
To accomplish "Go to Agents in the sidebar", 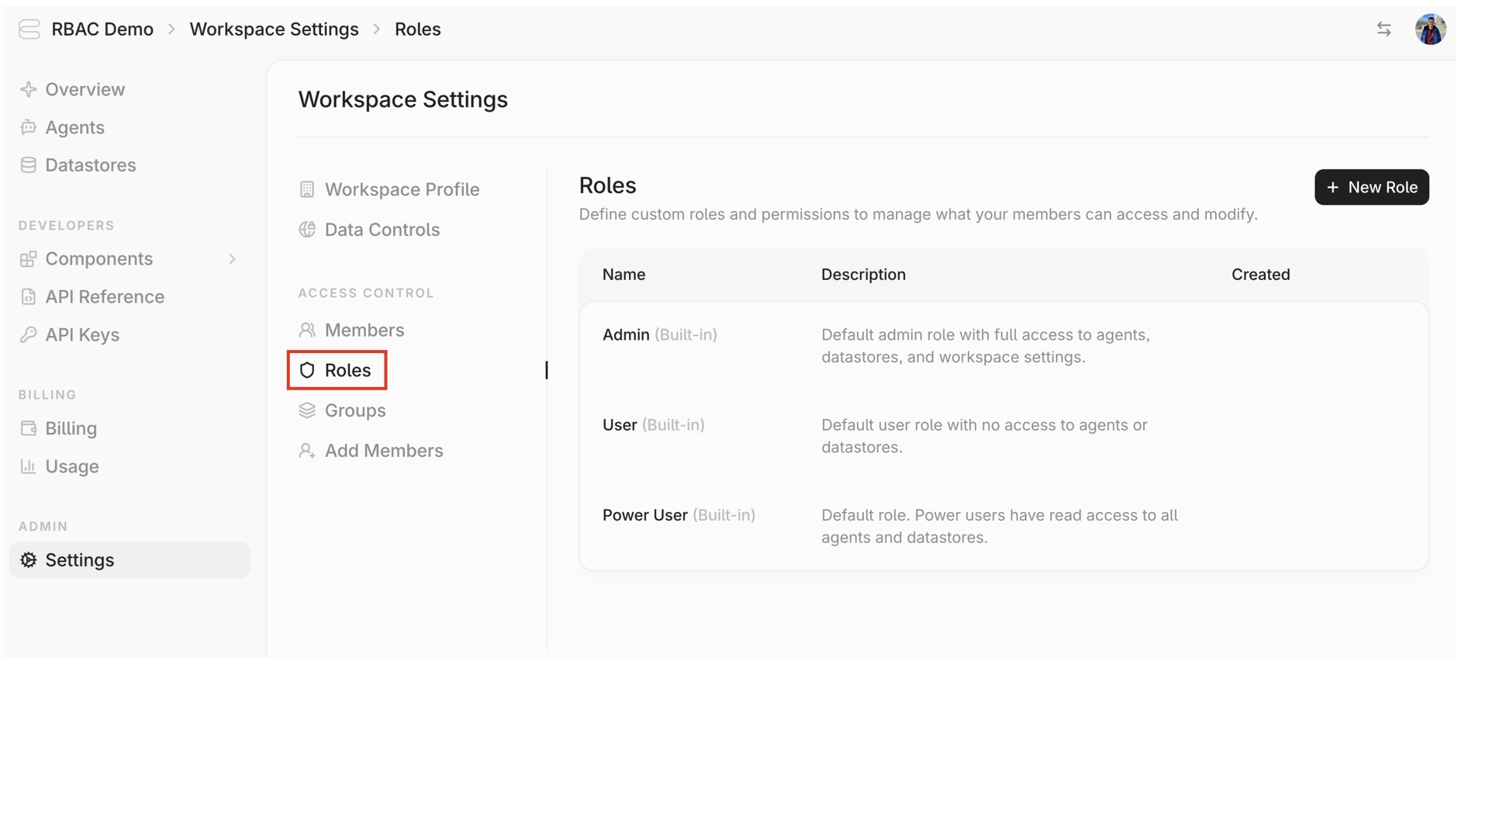I will pyautogui.click(x=74, y=127).
